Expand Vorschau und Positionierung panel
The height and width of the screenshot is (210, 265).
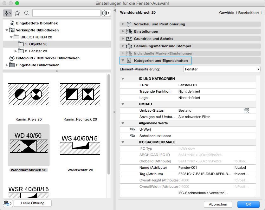click(123, 24)
